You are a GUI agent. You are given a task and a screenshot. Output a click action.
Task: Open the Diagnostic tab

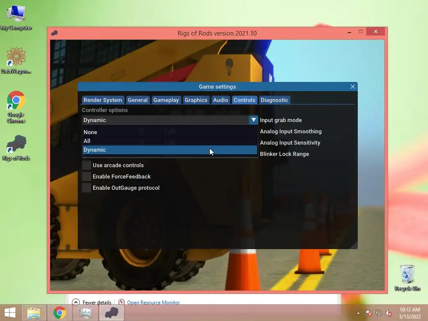coord(274,100)
